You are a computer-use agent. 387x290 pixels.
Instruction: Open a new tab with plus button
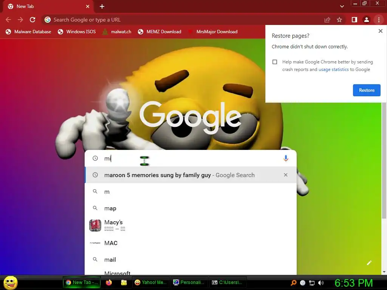click(102, 6)
